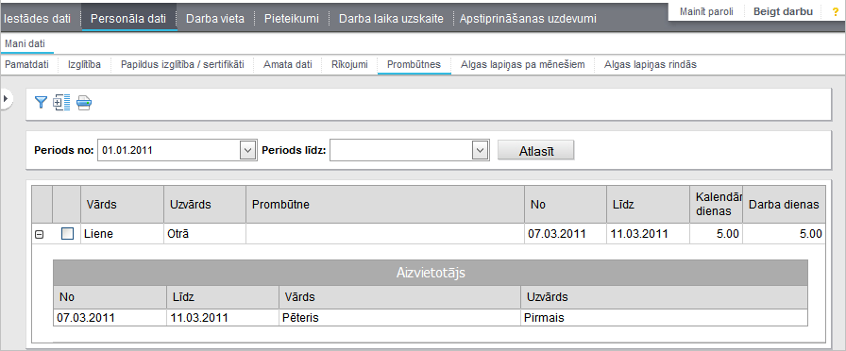Click in the Periods līdz input field
Viewport: 846px width, 351px height.
point(401,150)
